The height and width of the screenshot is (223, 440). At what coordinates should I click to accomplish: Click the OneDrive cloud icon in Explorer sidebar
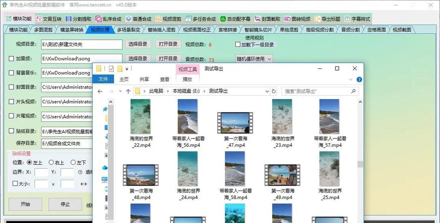tap(105, 168)
